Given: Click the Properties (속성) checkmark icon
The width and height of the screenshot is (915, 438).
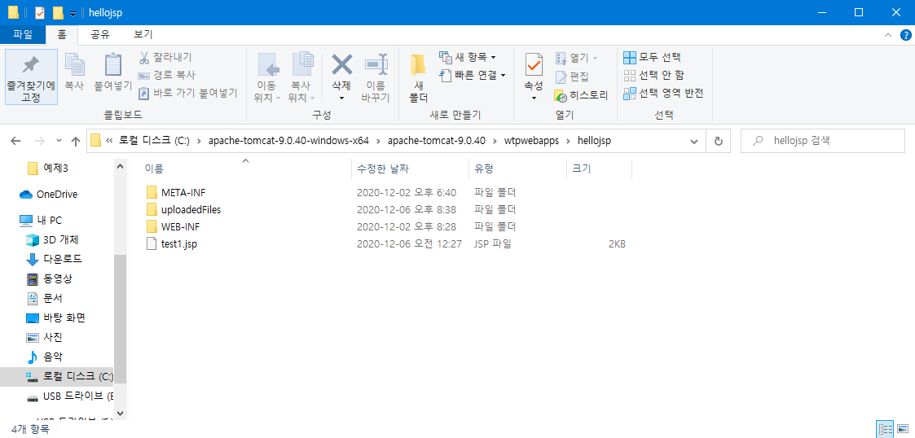Looking at the screenshot, I should 534,65.
